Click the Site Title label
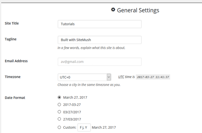 (12, 23)
